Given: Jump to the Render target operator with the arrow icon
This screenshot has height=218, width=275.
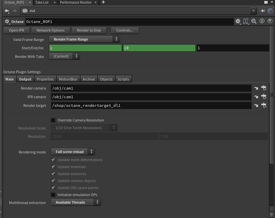Looking at the screenshot, I should click(256, 106).
